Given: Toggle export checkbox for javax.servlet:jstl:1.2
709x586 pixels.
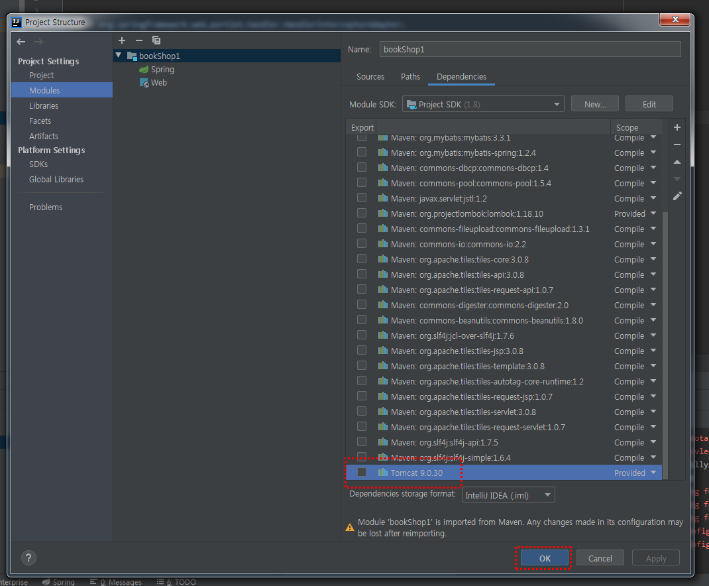Looking at the screenshot, I should pyautogui.click(x=362, y=198).
